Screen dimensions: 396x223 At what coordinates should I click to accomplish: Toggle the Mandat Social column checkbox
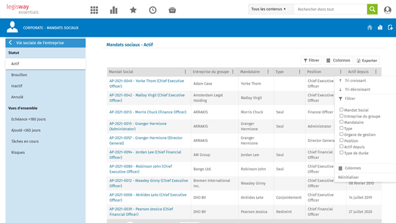(x=341, y=109)
